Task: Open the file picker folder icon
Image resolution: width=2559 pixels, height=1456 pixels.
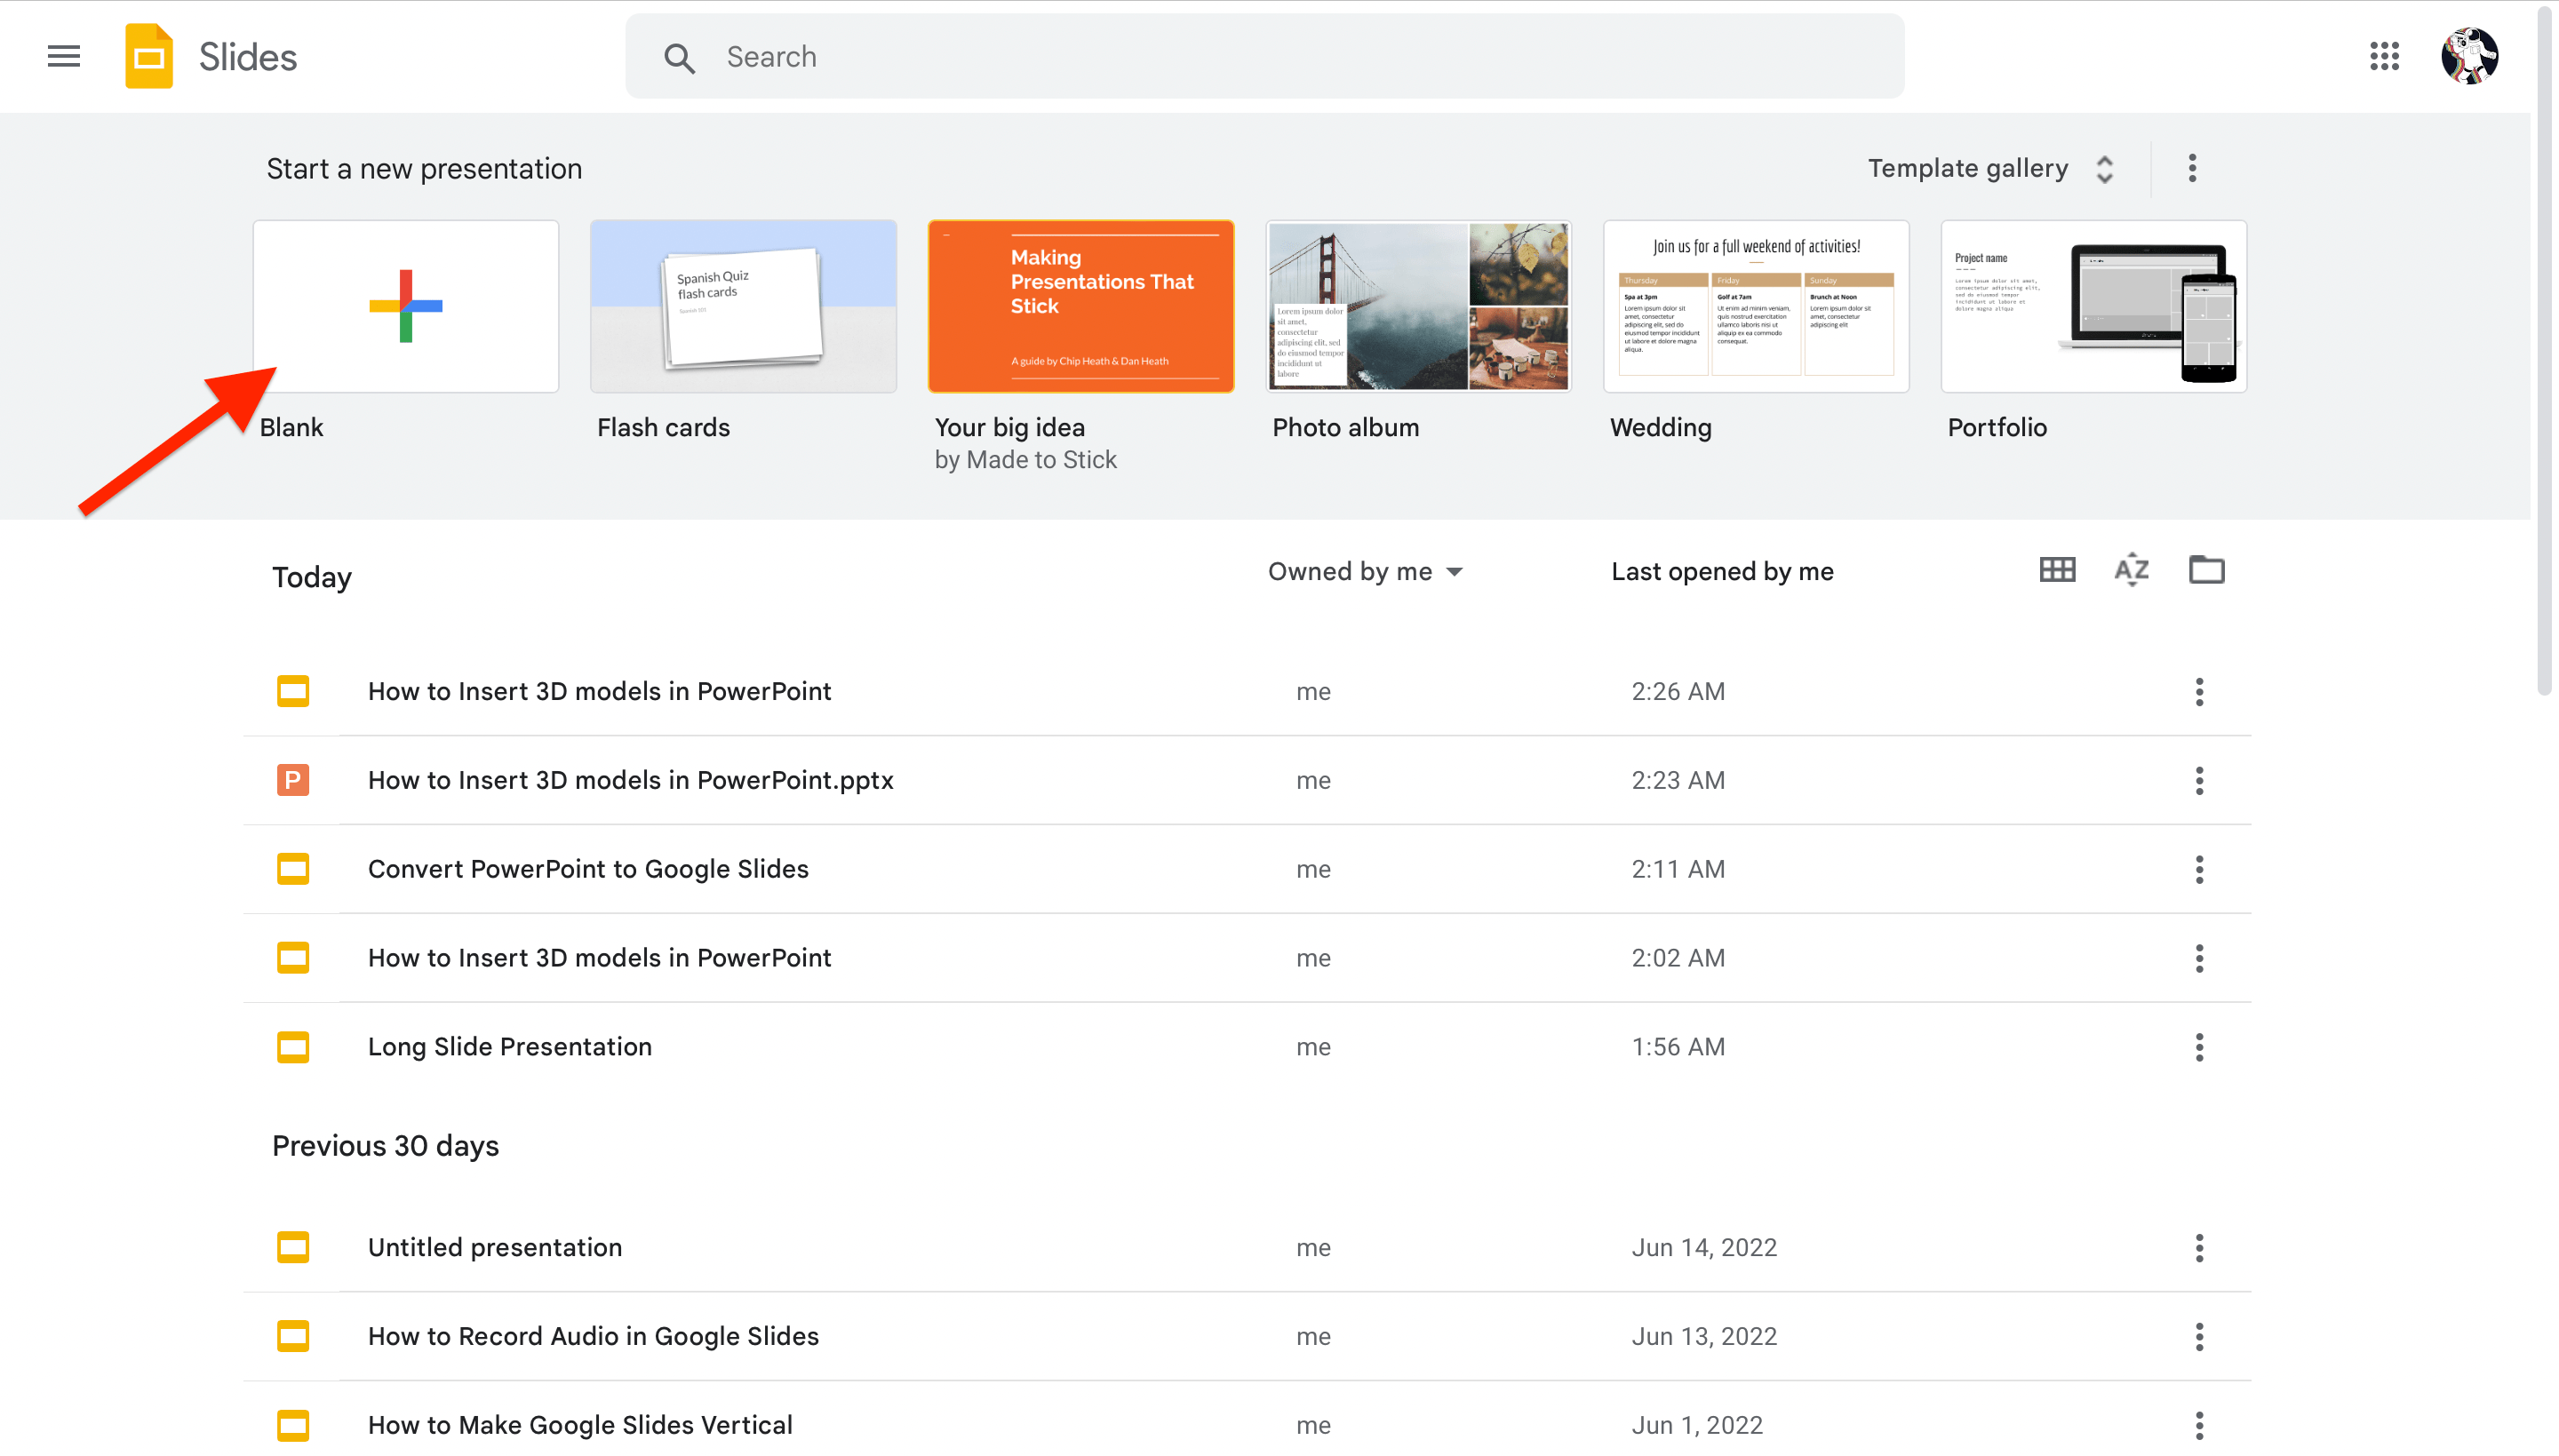Action: 2206,570
